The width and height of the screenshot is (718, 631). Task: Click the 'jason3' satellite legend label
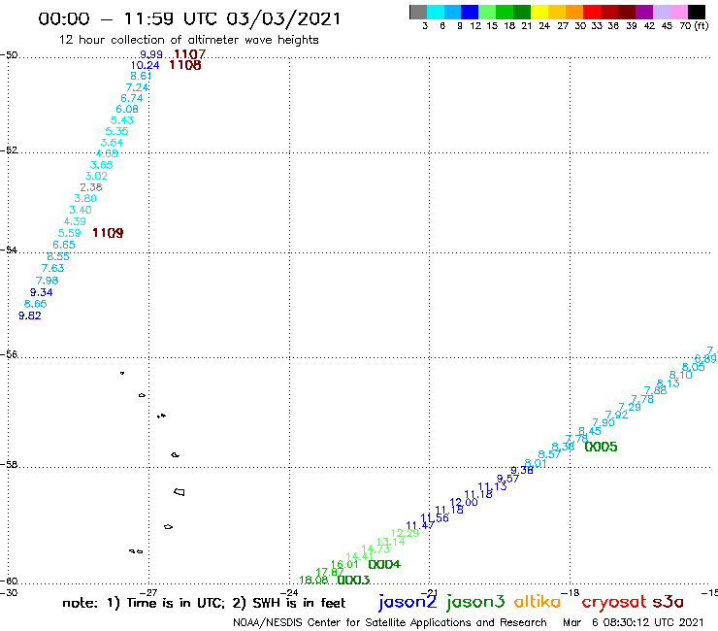(475, 602)
